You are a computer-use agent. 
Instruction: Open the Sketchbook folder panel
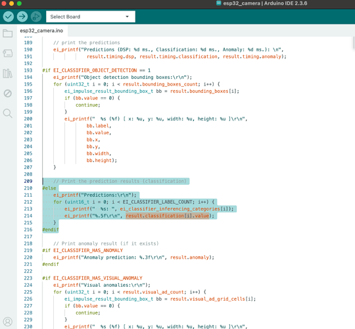pyautogui.click(x=8, y=34)
